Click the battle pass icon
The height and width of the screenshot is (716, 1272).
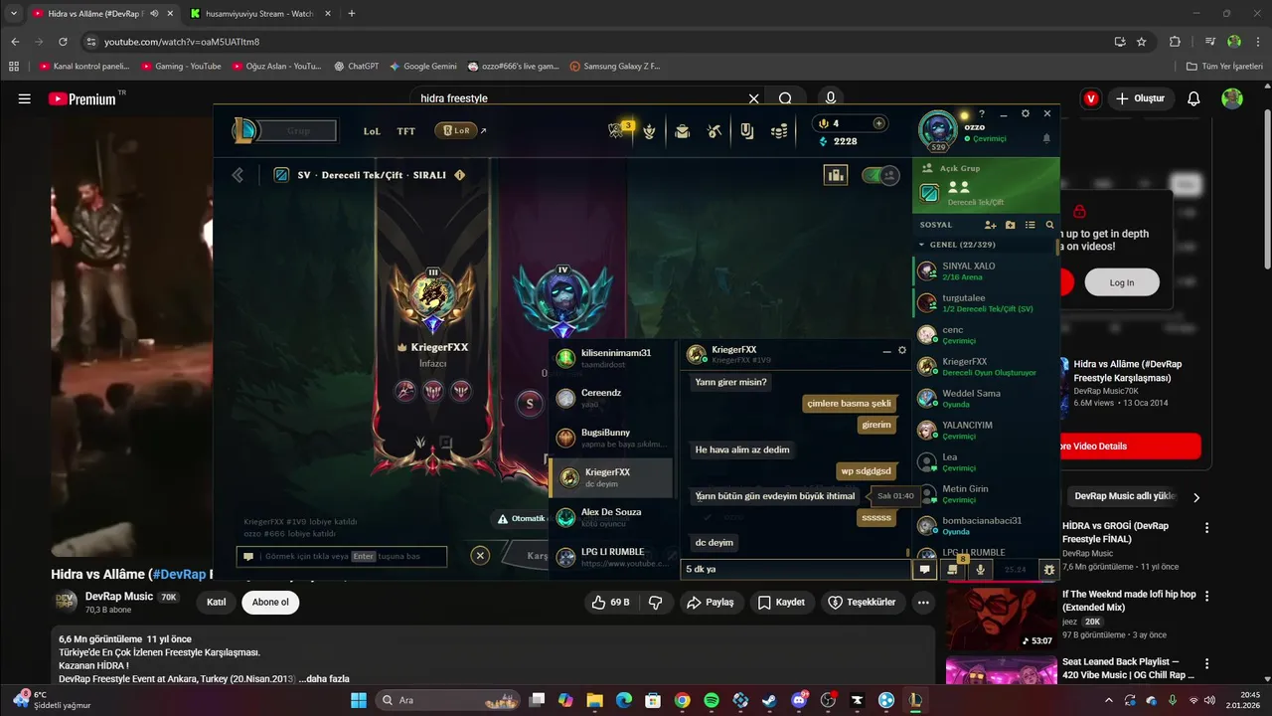[x=747, y=130]
